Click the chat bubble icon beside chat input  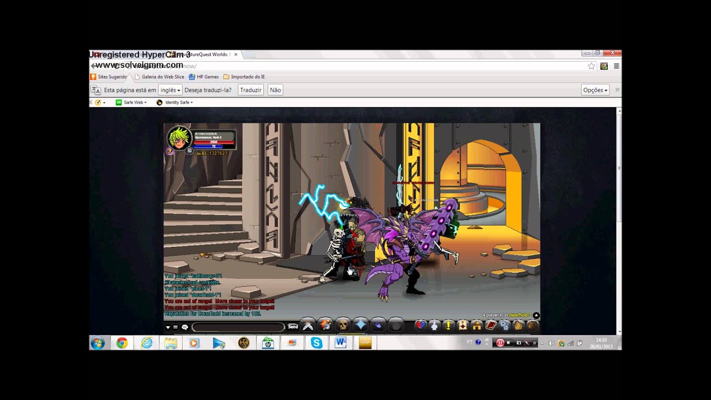coord(185,327)
